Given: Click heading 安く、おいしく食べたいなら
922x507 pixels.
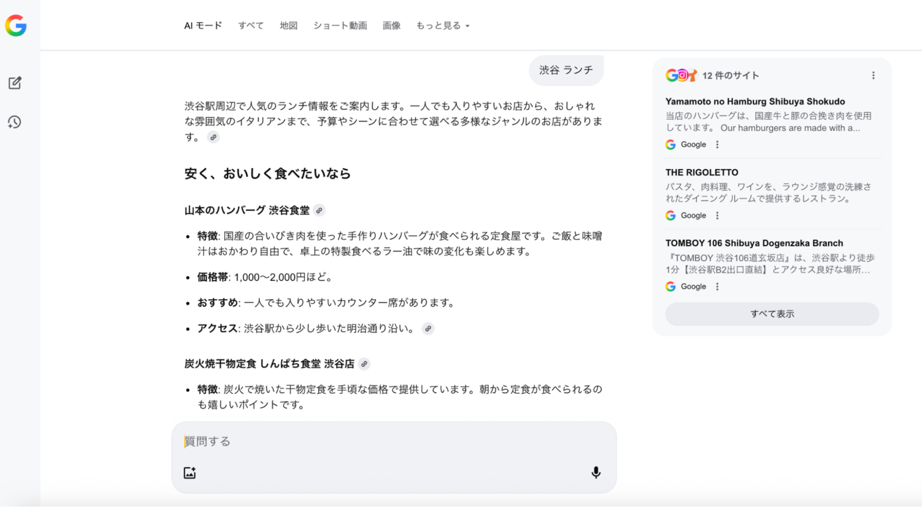Looking at the screenshot, I should pyautogui.click(x=267, y=173).
